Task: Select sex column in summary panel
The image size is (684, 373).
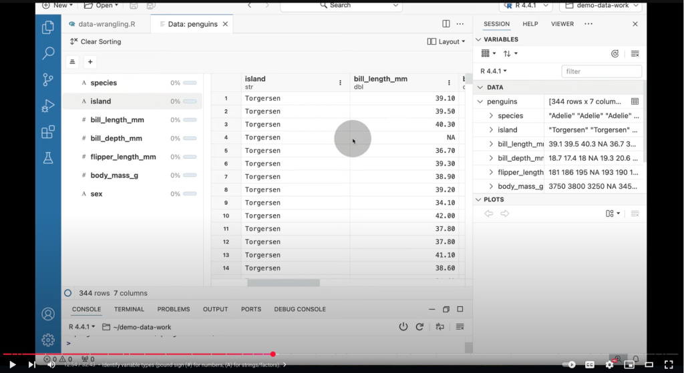Action: coord(132,194)
